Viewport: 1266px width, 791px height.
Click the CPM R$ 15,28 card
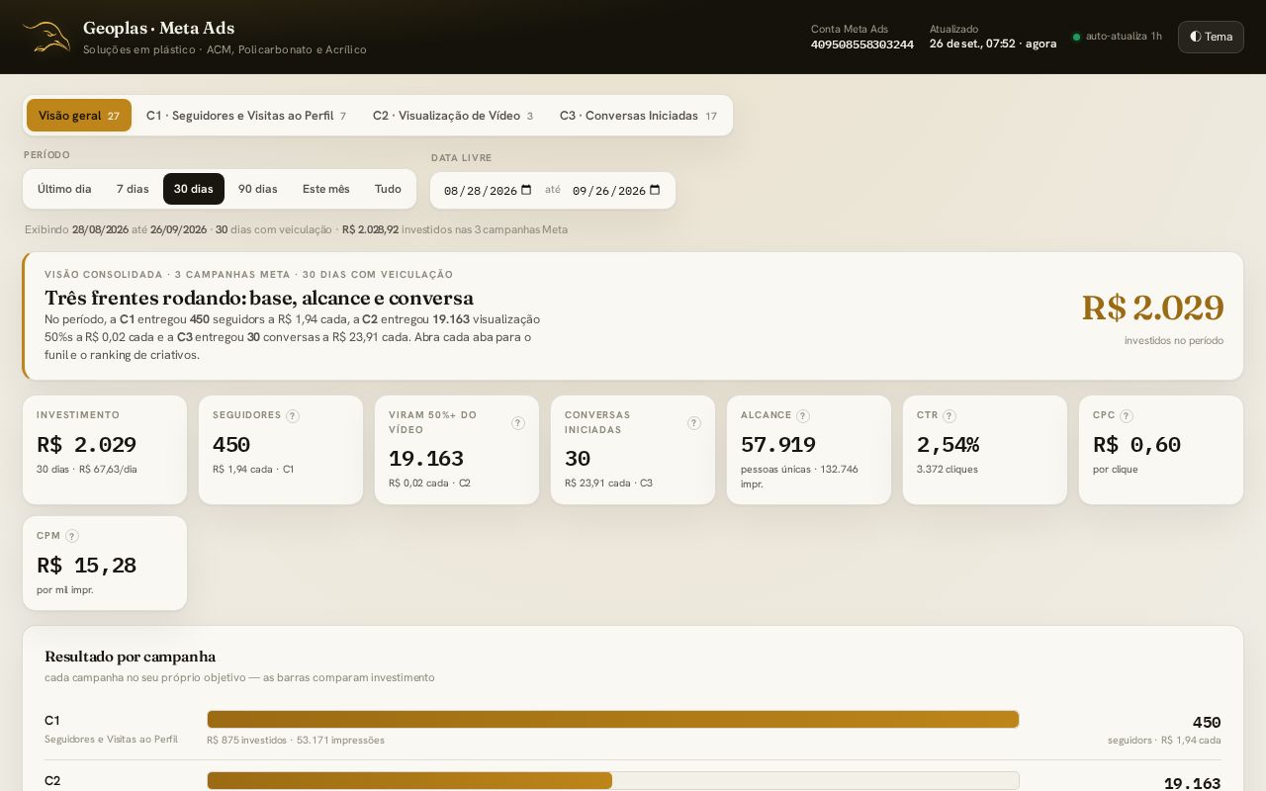105,563
